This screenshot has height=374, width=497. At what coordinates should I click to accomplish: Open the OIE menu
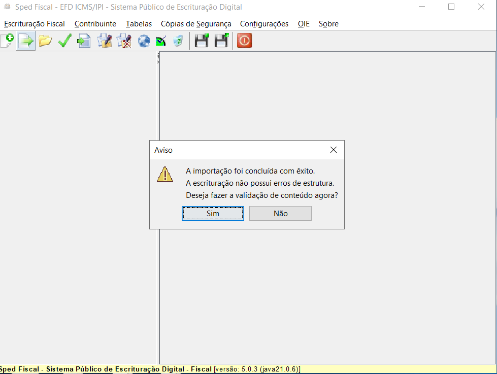[x=304, y=24]
